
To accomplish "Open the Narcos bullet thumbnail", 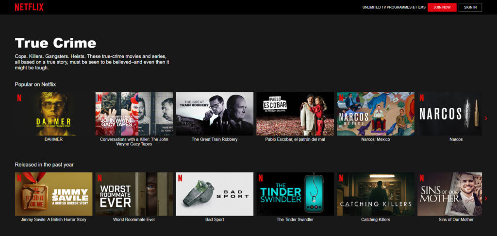I will pyautogui.click(x=450, y=114).
